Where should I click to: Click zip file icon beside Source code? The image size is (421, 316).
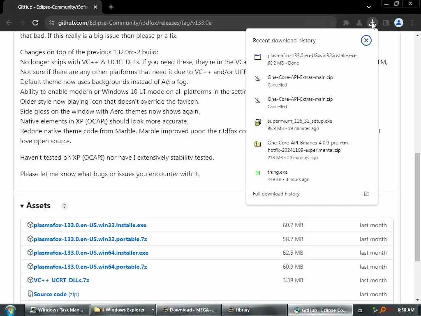pos(30,294)
